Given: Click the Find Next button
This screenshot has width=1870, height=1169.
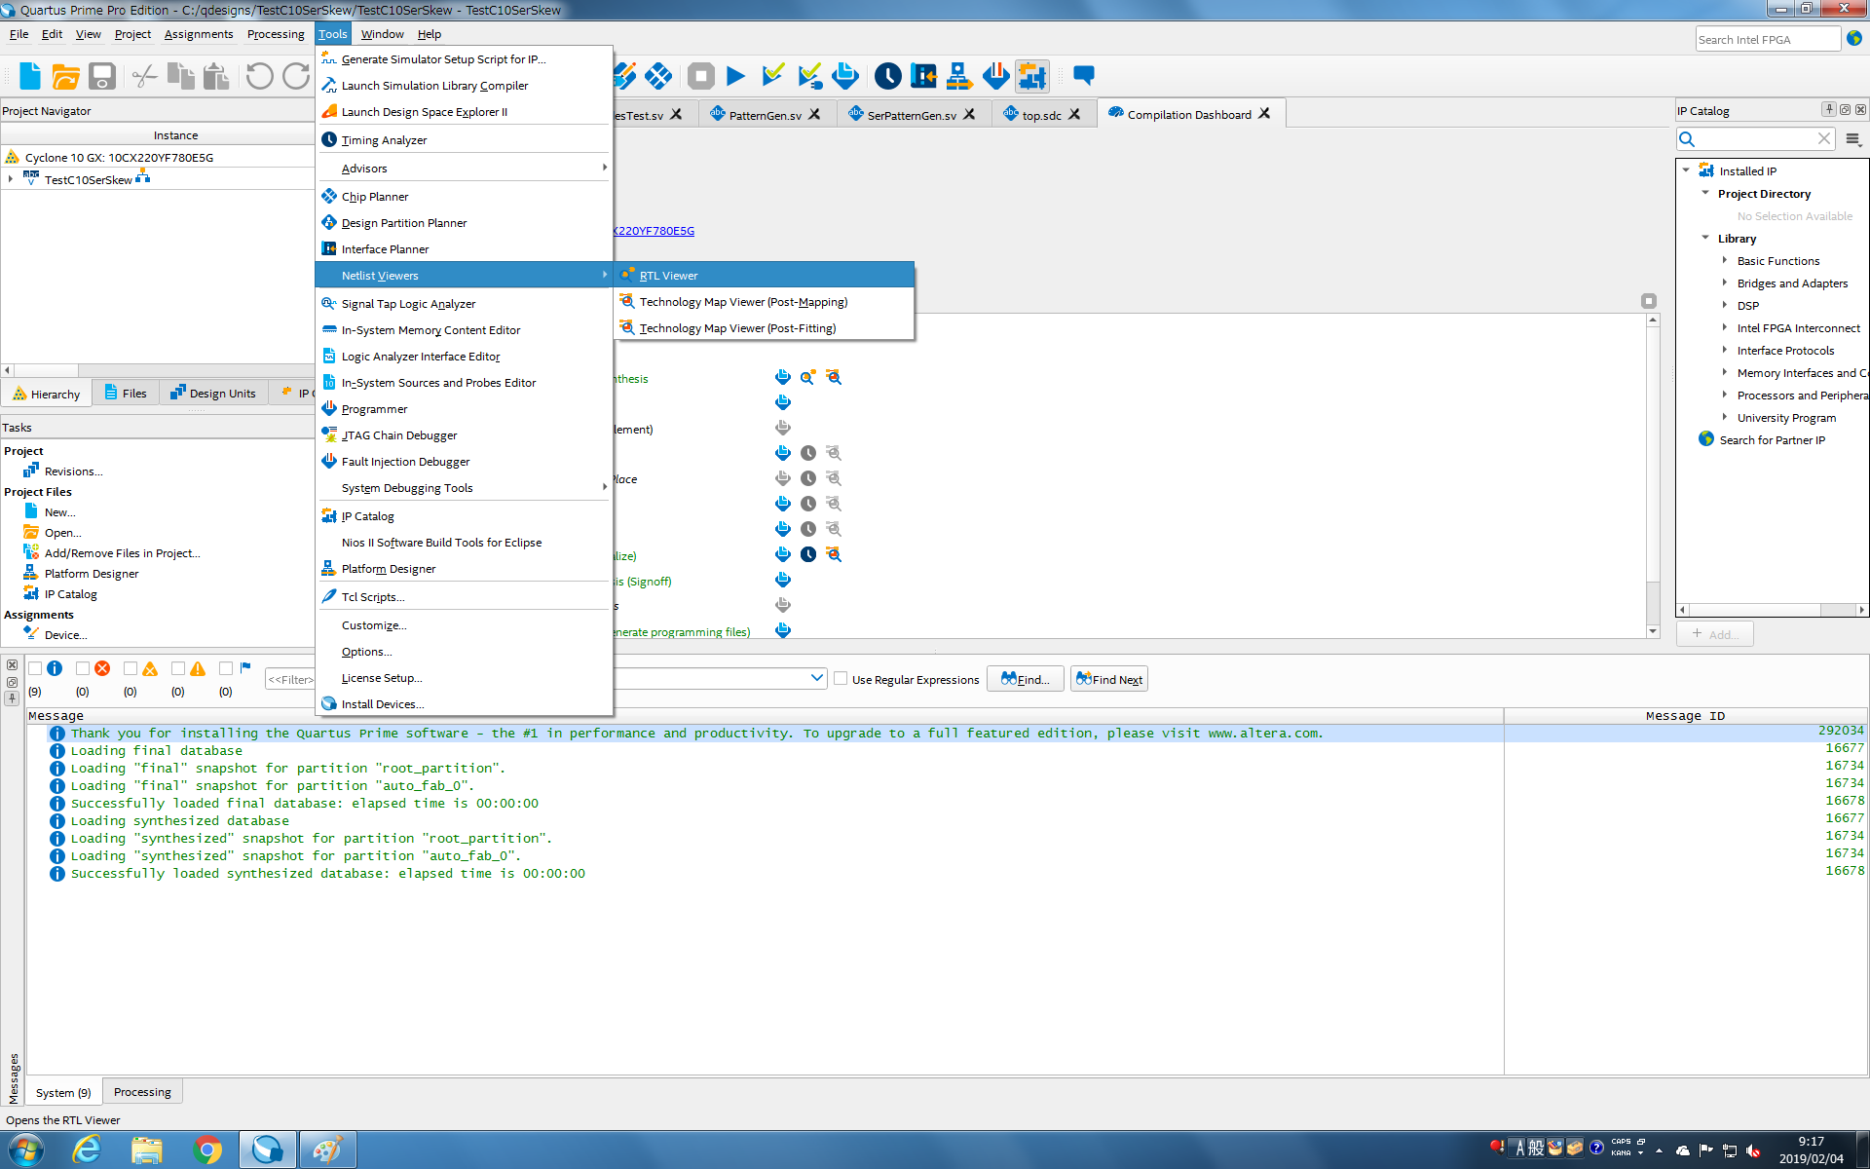Looking at the screenshot, I should coord(1108,679).
